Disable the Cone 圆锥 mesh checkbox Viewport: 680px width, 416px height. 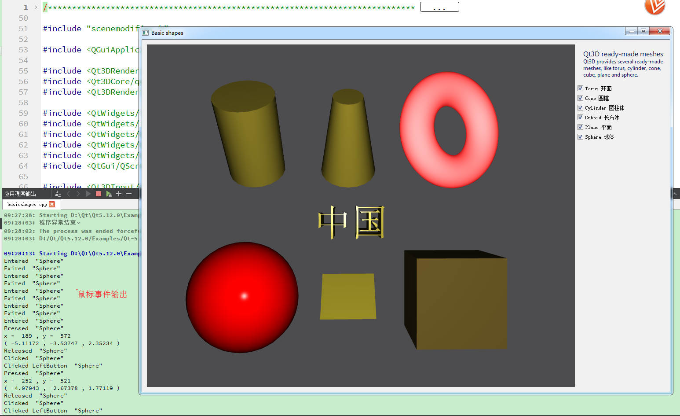click(x=581, y=98)
